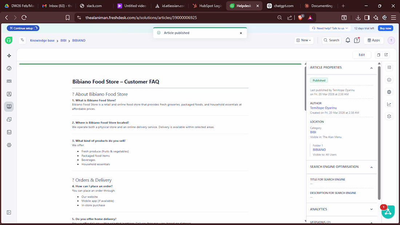Go to the BIBIANO breadcrumb link
Image resolution: width=400 pixels, height=225 pixels.
[79, 41]
